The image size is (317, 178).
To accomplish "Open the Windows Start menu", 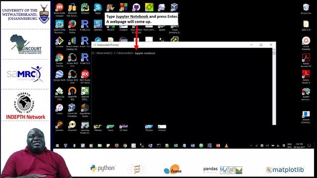I will click(x=57, y=145).
